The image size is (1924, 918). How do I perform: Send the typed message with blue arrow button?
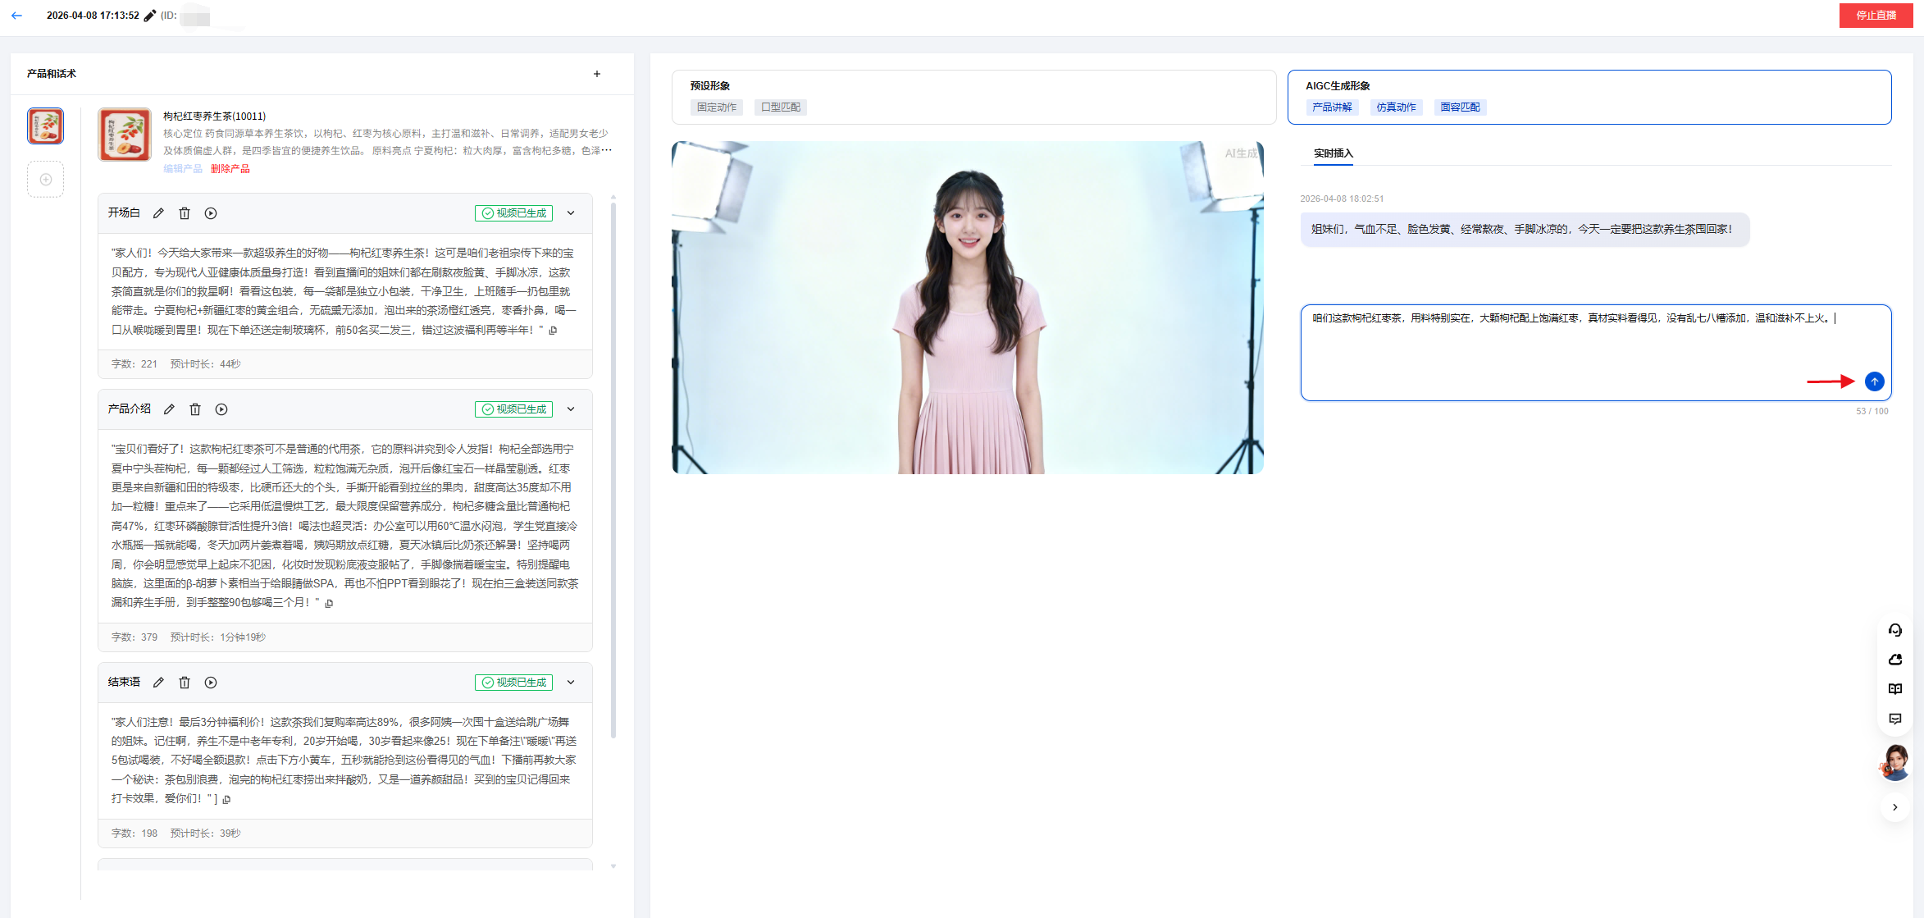click(x=1874, y=381)
